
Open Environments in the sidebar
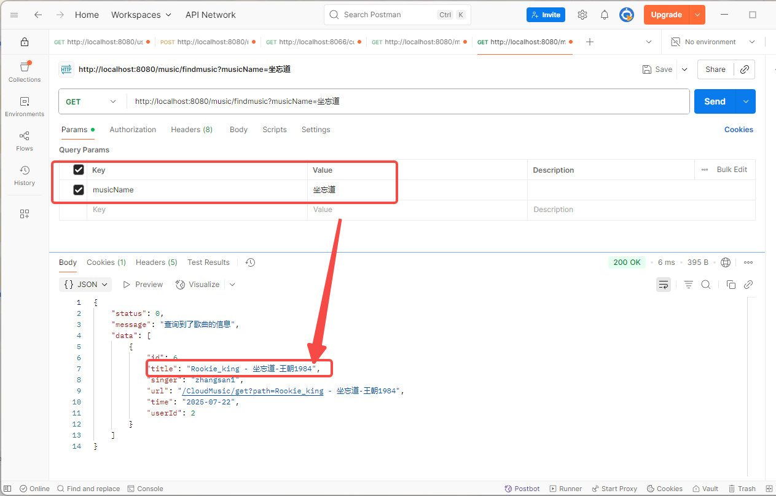25,106
